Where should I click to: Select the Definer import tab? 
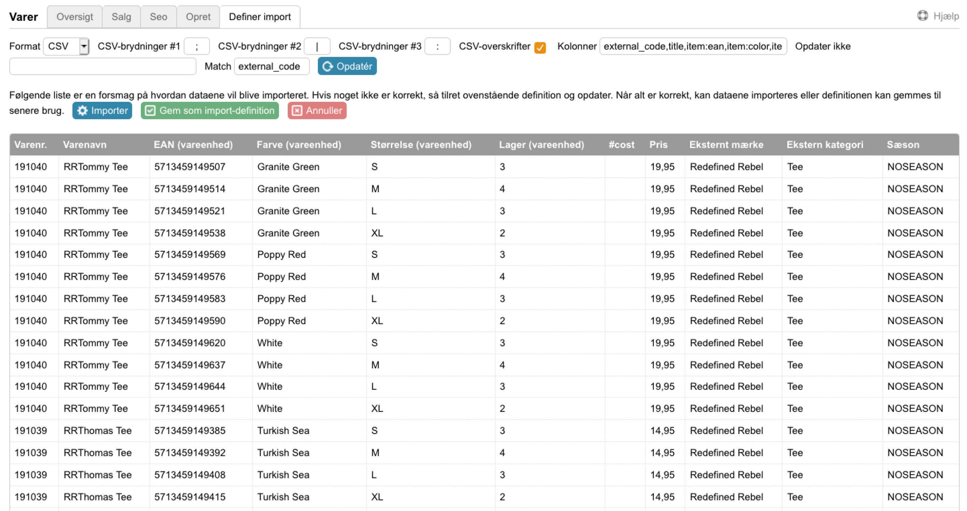260,17
